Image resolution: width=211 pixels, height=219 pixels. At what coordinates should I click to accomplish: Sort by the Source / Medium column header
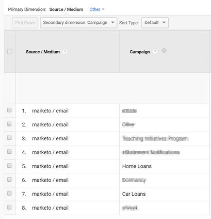[43, 52]
